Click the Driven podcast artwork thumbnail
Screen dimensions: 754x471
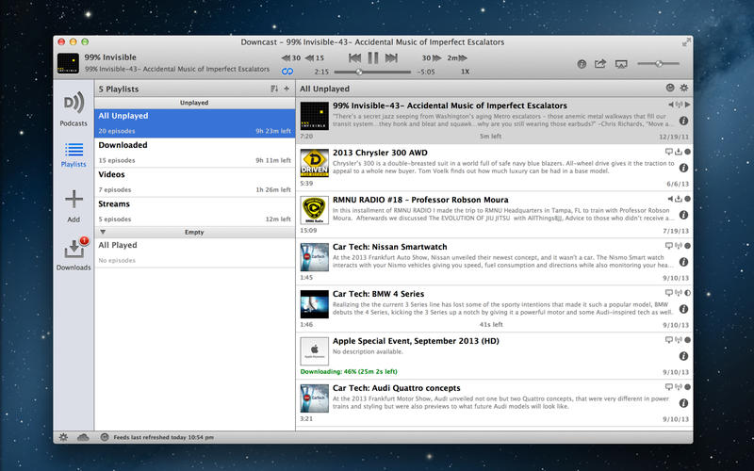[315, 163]
